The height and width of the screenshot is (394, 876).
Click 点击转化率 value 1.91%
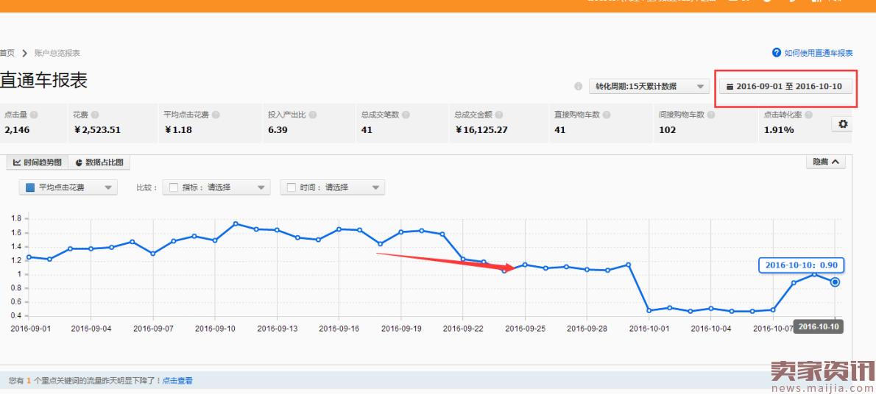pyautogui.click(x=779, y=130)
